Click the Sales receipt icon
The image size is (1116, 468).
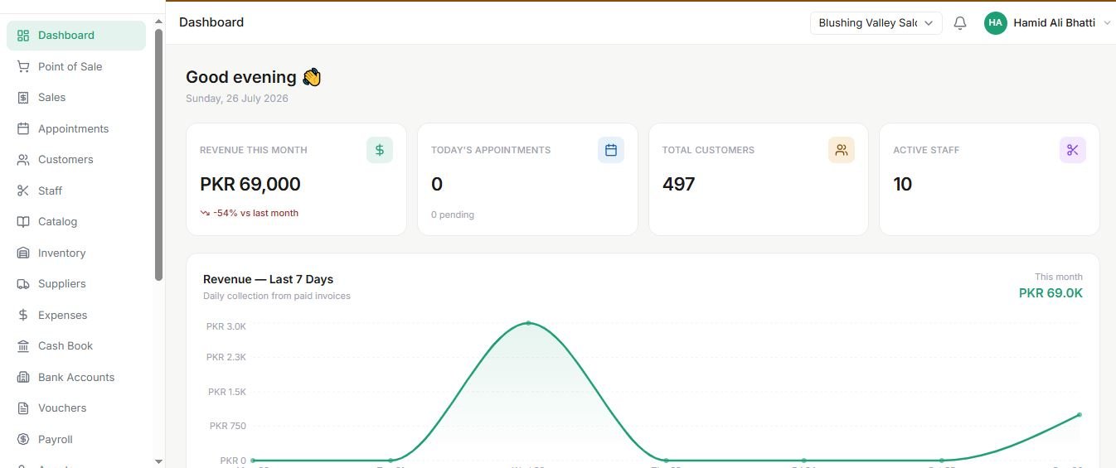coord(23,98)
